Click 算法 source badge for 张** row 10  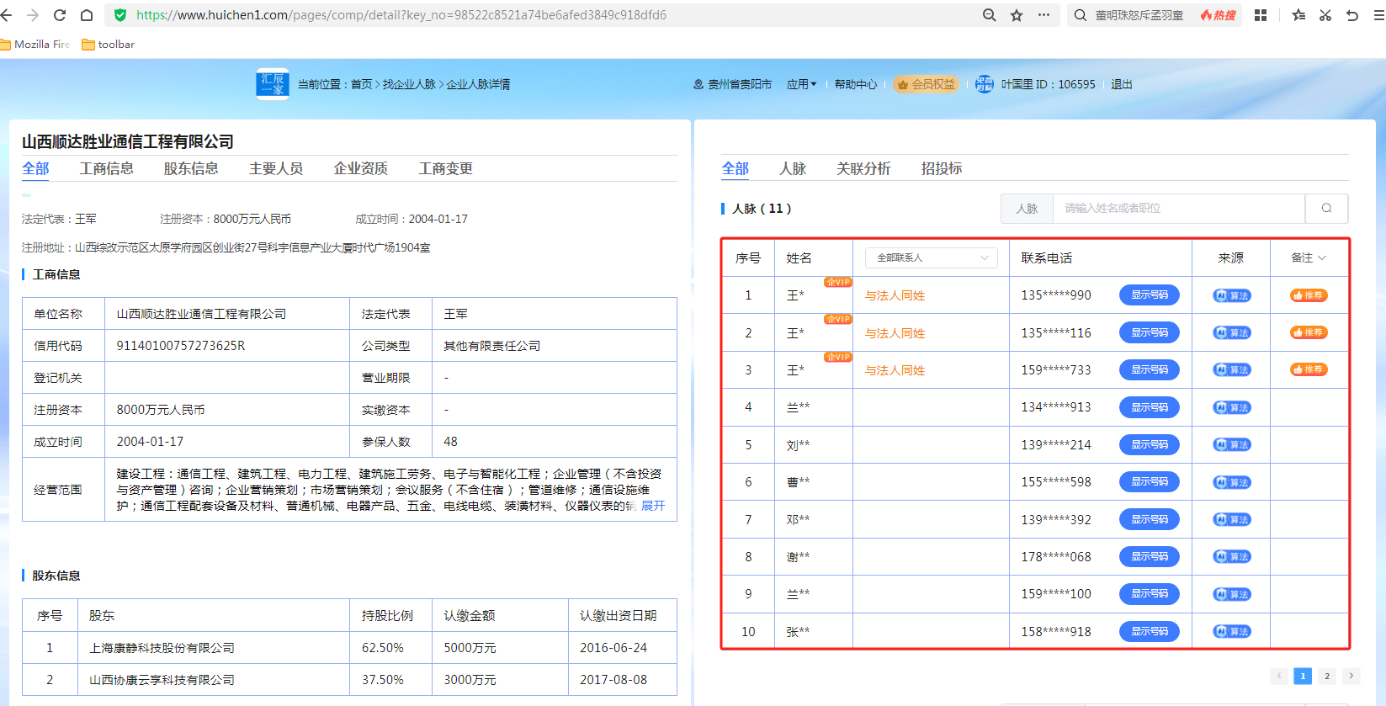(x=1232, y=631)
